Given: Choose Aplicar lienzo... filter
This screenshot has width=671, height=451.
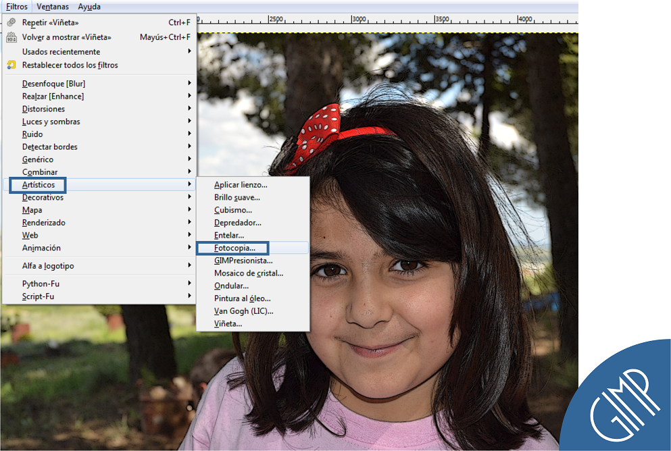Looking at the screenshot, I should [253, 185].
